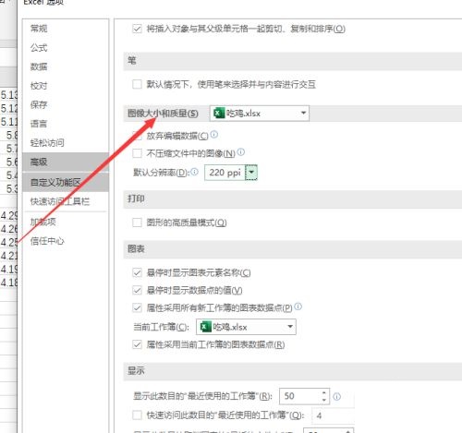Increase the 最近使用的工作簿 count spinner
This screenshot has height=433, width=462.
pyautogui.click(x=324, y=393)
